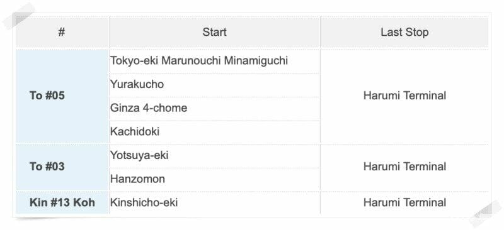Viewport: 504px width, 230px height.
Task: Select the 'Yotsuya-eki' start stop
Action: (x=139, y=155)
